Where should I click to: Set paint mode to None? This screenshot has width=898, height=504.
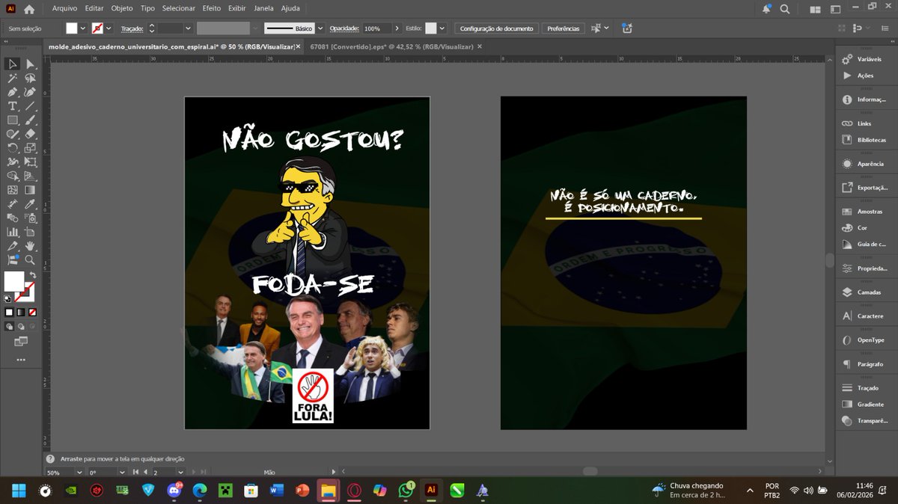[x=32, y=312]
